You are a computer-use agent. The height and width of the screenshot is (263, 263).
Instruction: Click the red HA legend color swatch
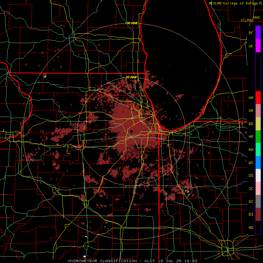[258, 98]
